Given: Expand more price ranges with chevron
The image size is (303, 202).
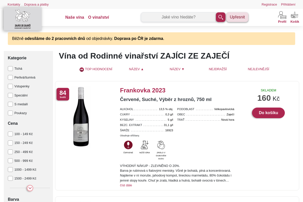Looking at the screenshot, I should click(x=30, y=188).
